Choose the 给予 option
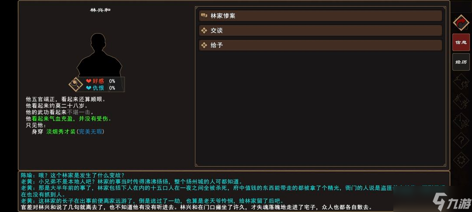Viewport: 472px width, 212px height. (320, 45)
